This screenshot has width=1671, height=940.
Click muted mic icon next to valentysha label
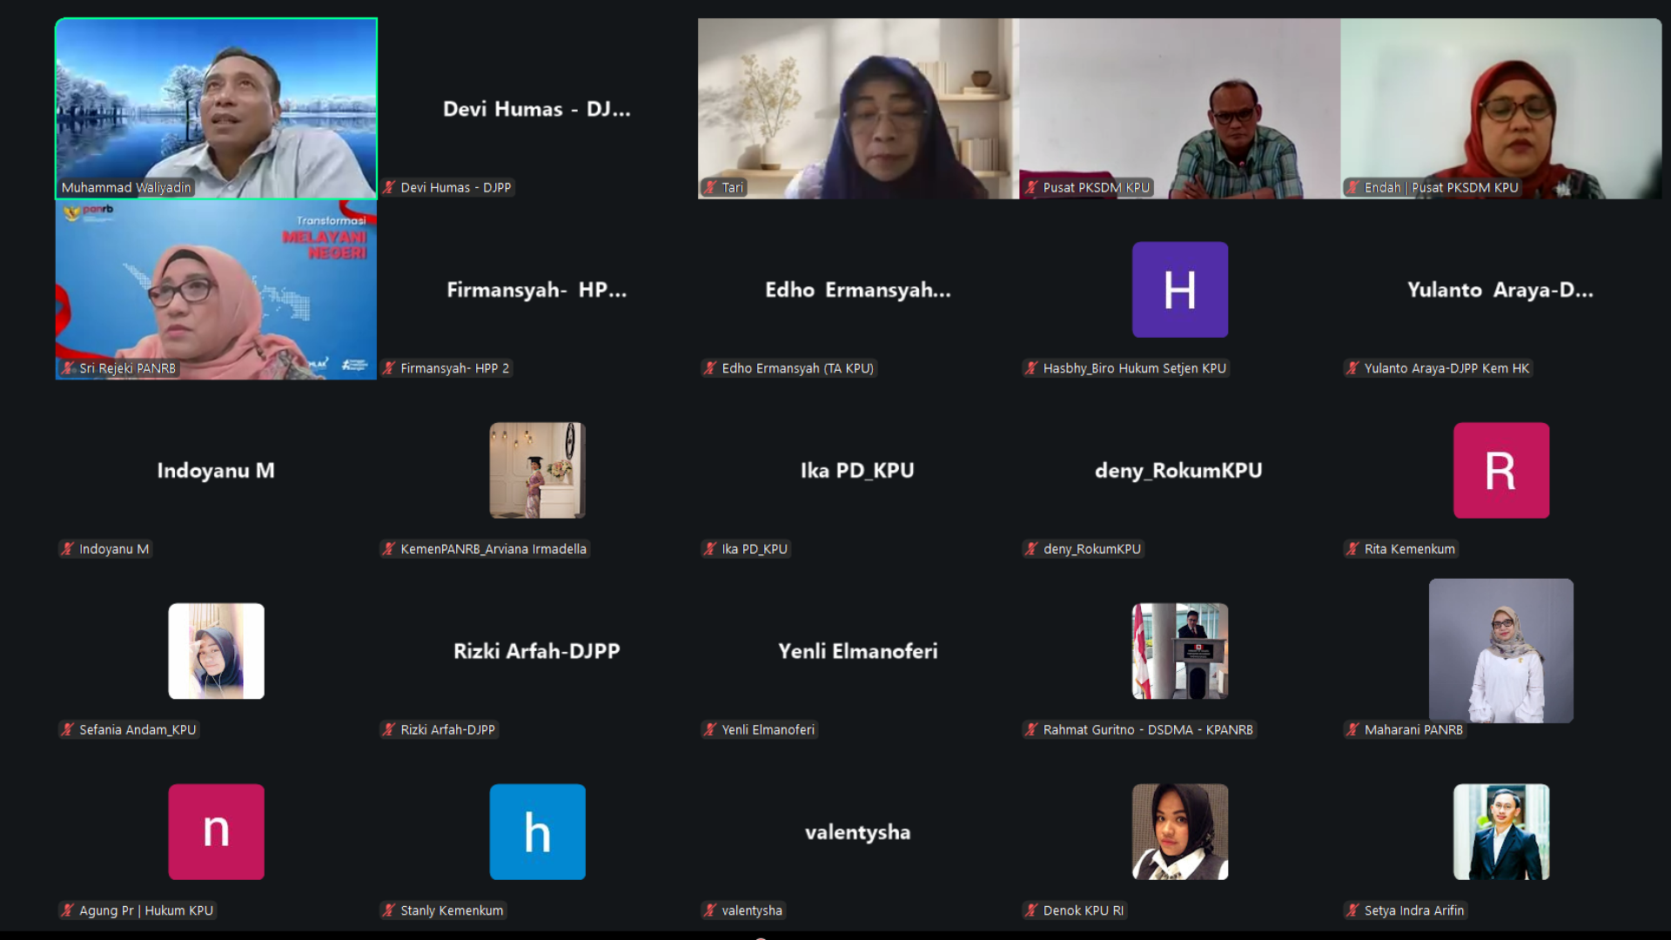click(x=710, y=910)
